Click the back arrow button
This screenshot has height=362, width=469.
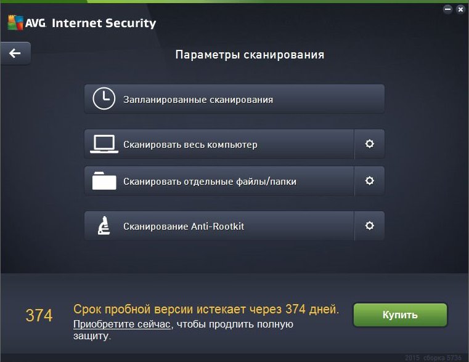coord(15,54)
